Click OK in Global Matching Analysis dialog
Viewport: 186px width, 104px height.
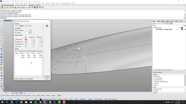tap(47, 79)
